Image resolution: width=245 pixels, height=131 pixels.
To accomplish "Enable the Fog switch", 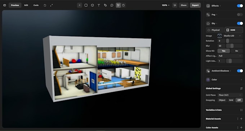I will point(240,15).
